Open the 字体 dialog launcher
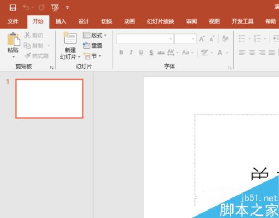Screen dimensions: 279x218 click(230, 68)
